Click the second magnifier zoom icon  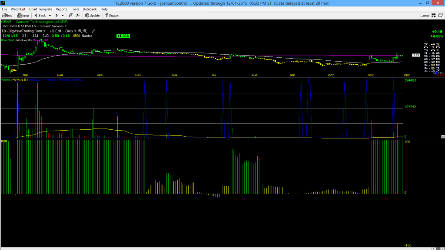(x=86, y=31)
